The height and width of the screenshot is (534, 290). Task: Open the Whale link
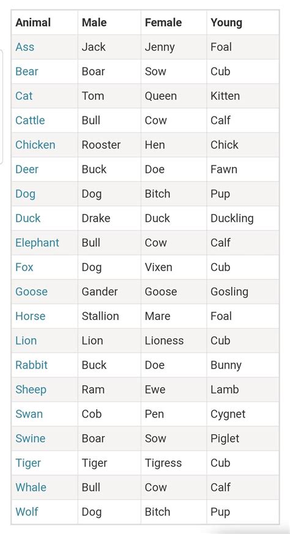[31, 487]
